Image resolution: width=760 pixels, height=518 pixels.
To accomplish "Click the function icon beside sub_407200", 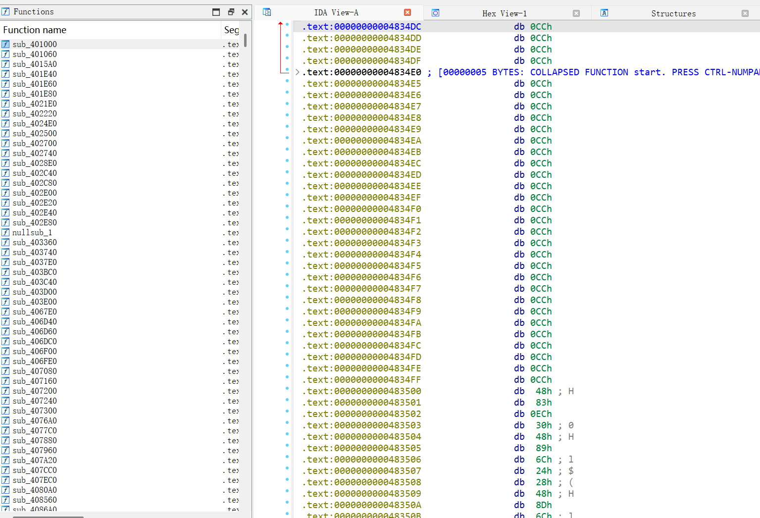I will click(x=5, y=391).
